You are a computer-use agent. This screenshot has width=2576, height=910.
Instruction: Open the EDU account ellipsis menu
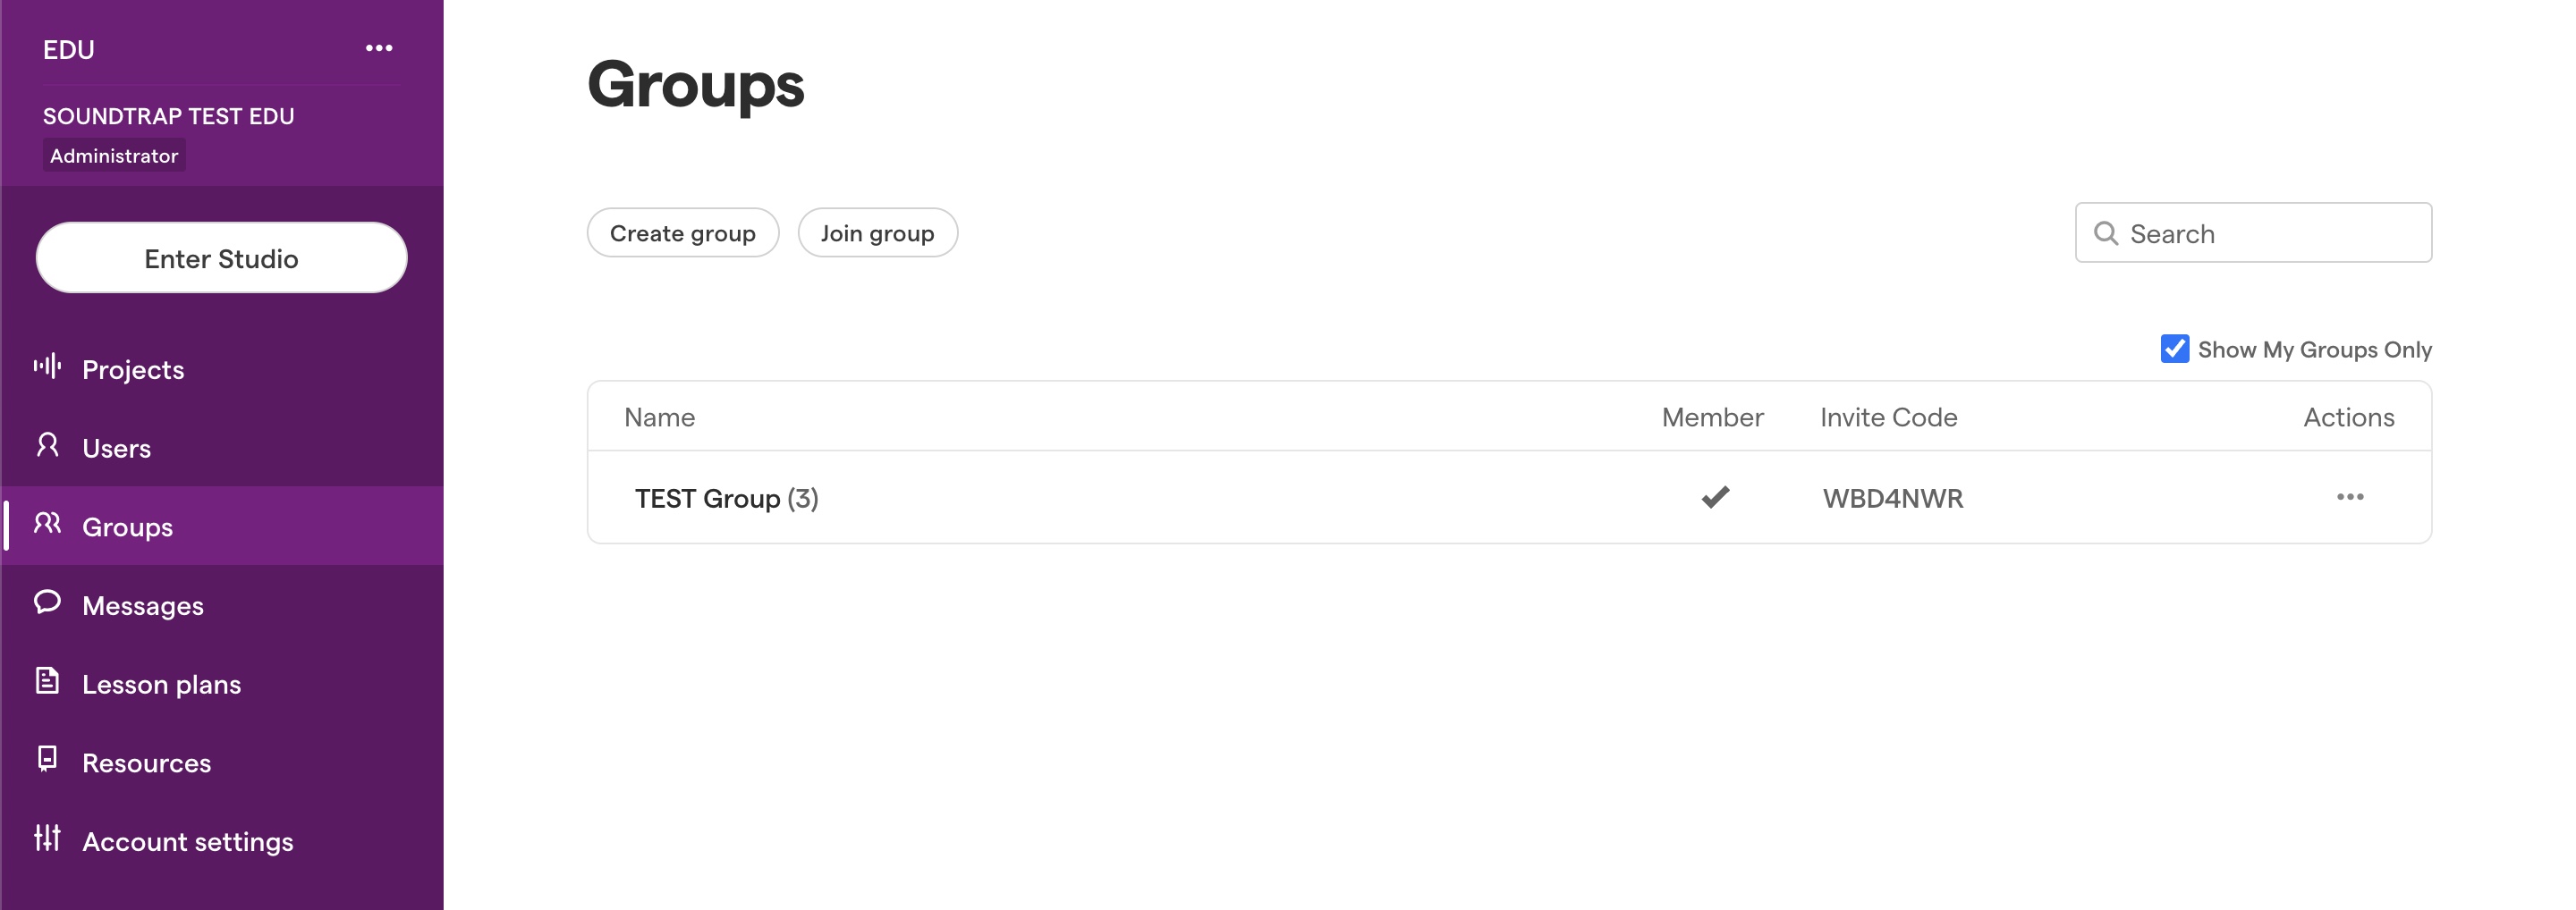(x=378, y=48)
